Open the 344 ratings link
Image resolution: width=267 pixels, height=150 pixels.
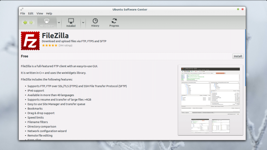65,45
